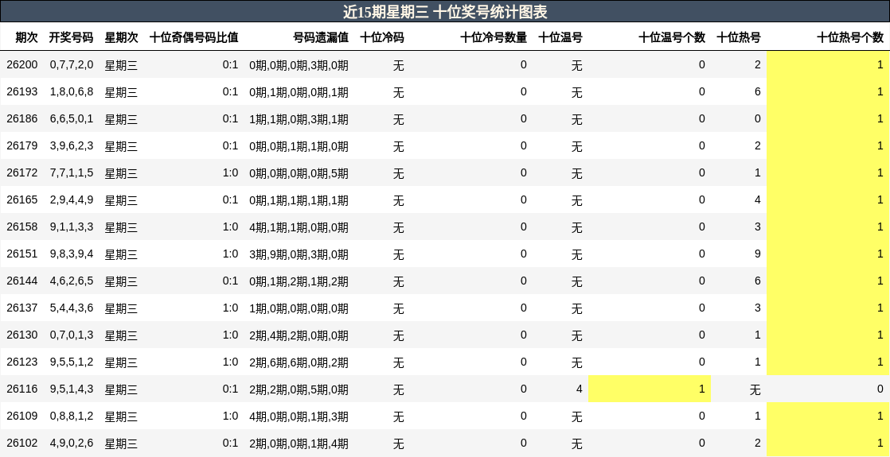Viewport: 890px width, 457px height.
Task: Select winning numbers 2,9,4,4,9
Action: click(x=72, y=199)
